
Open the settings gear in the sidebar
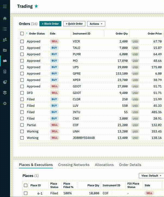5,103
